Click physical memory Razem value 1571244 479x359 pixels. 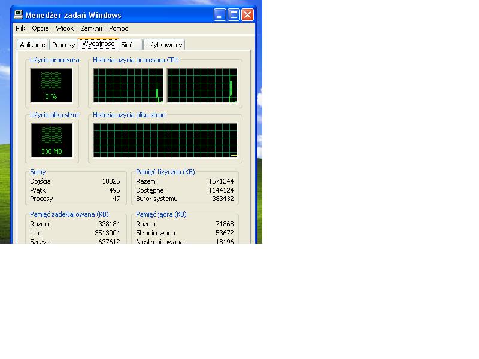221,181
